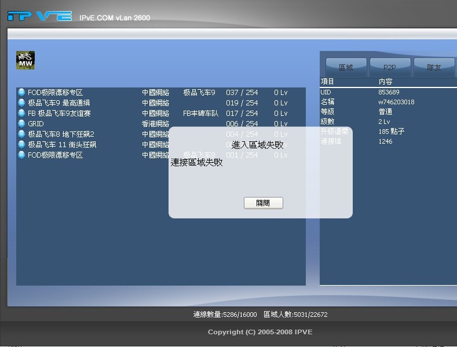The width and height of the screenshot is (457, 347).
Task: Click globe icon beside 极品飞车9 最高通缉
Action: (21, 103)
